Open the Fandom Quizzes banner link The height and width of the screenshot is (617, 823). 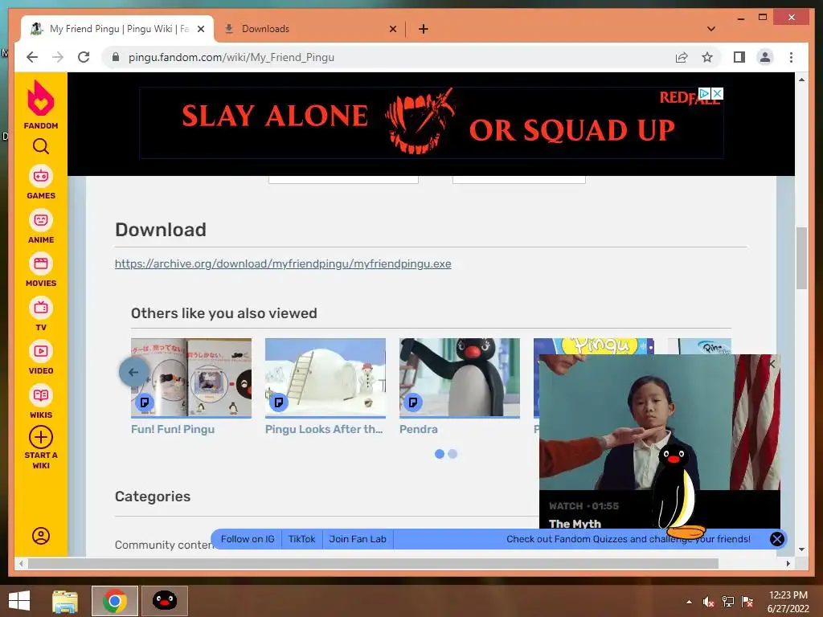[629, 539]
